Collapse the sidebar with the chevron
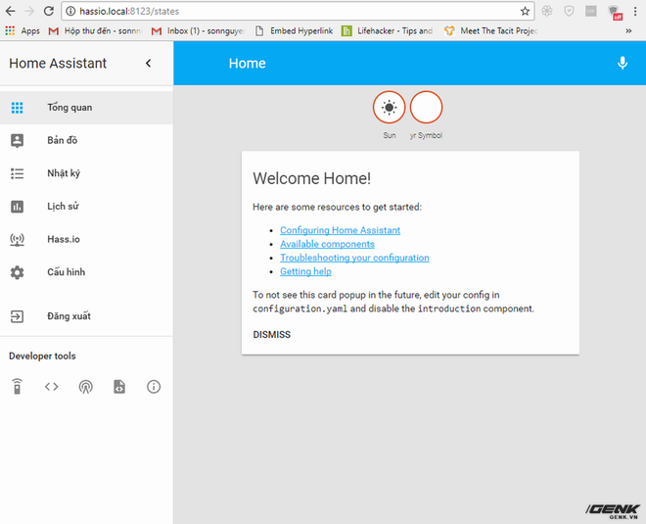This screenshot has width=646, height=524. (x=149, y=63)
